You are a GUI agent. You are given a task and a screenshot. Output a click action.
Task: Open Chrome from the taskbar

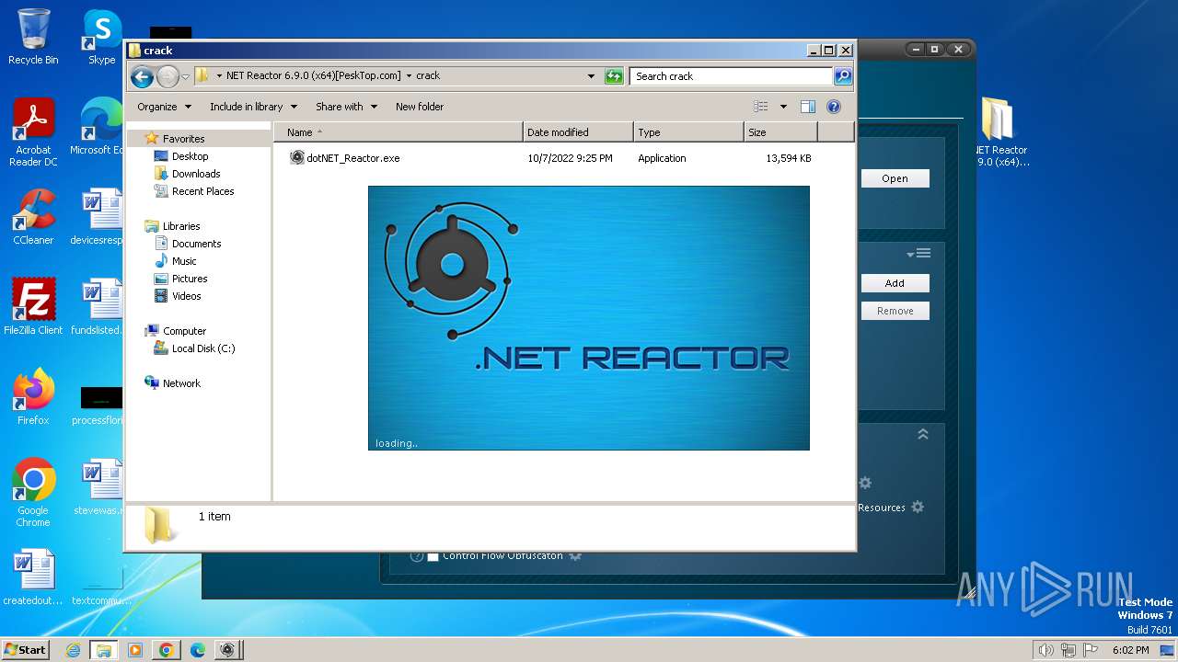click(x=166, y=650)
